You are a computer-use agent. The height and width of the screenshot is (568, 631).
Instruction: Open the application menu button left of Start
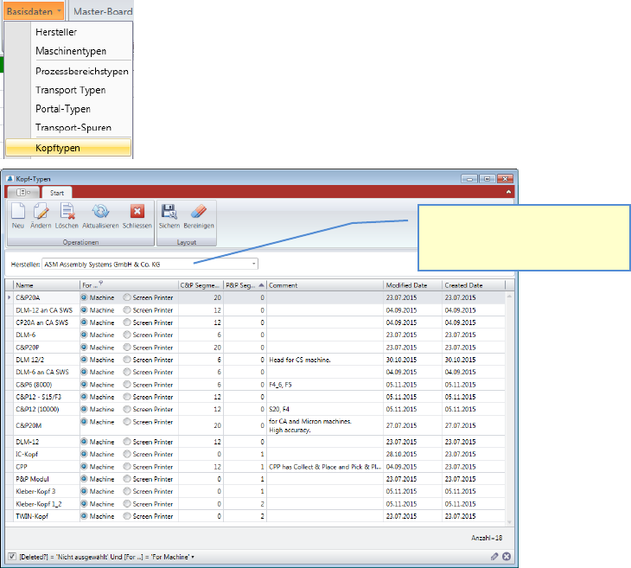coord(23,193)
